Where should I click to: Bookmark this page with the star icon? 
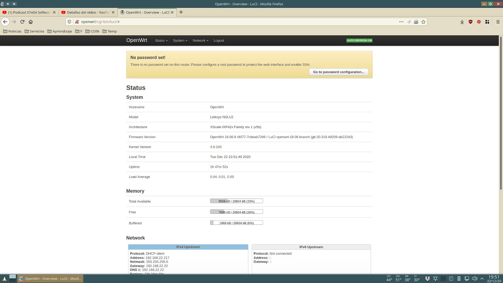(423, 22)
